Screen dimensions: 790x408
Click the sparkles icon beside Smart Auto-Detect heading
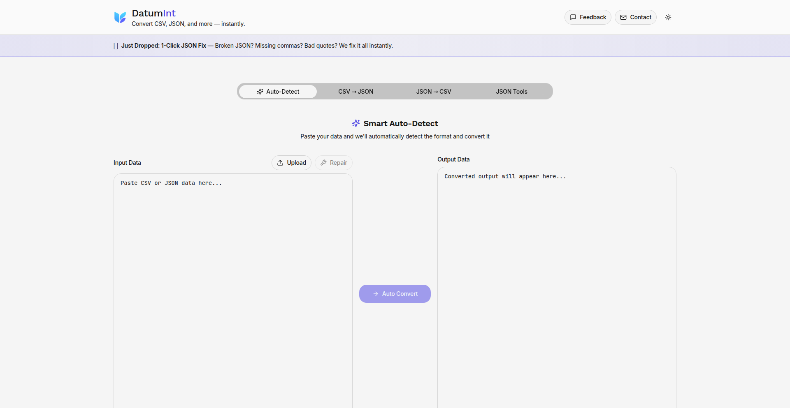coord(356,123)
